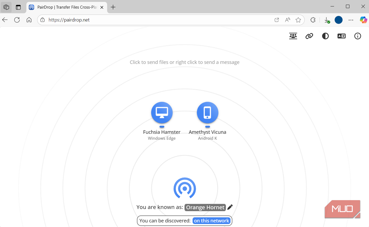The image size is (369, 227).
Task: Minimize the Edge browser window
Action: click(x=332, y=6)
